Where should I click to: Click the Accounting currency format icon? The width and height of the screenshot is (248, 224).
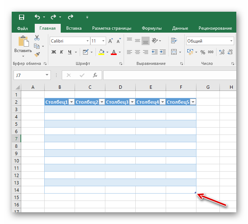tap(190, 52)
